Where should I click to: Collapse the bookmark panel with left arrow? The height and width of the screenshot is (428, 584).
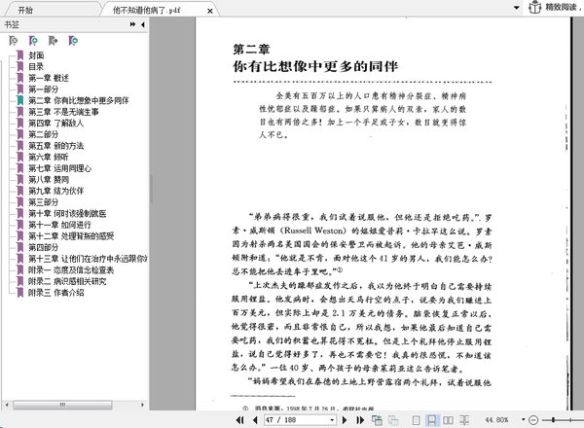[x=143, y=24]
